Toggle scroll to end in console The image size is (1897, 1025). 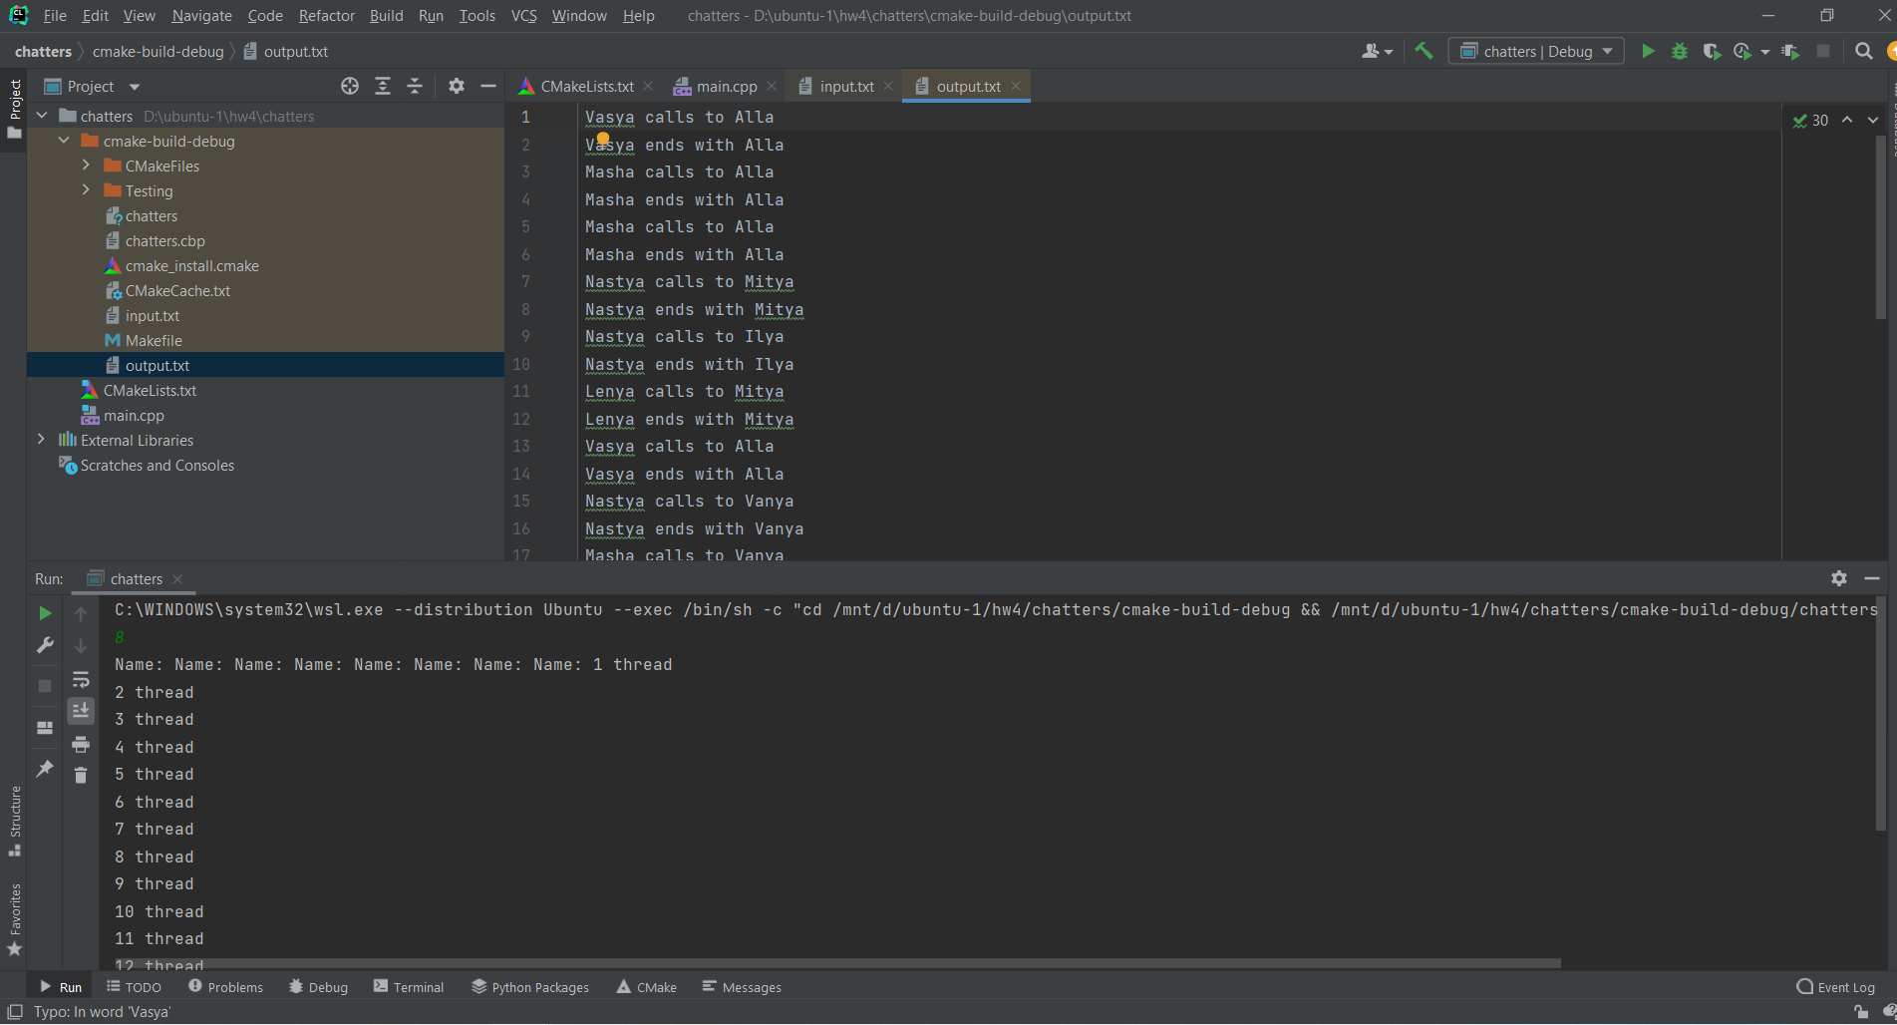(81, 711)
